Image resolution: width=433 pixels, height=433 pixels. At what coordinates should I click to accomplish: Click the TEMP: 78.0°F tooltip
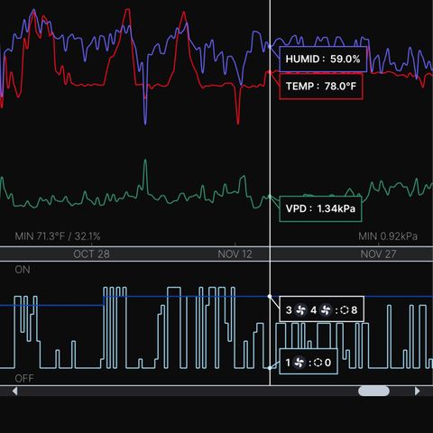[321, 87]
